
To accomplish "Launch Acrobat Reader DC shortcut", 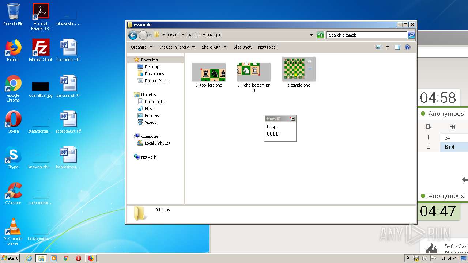I will [x=41, y=16].
